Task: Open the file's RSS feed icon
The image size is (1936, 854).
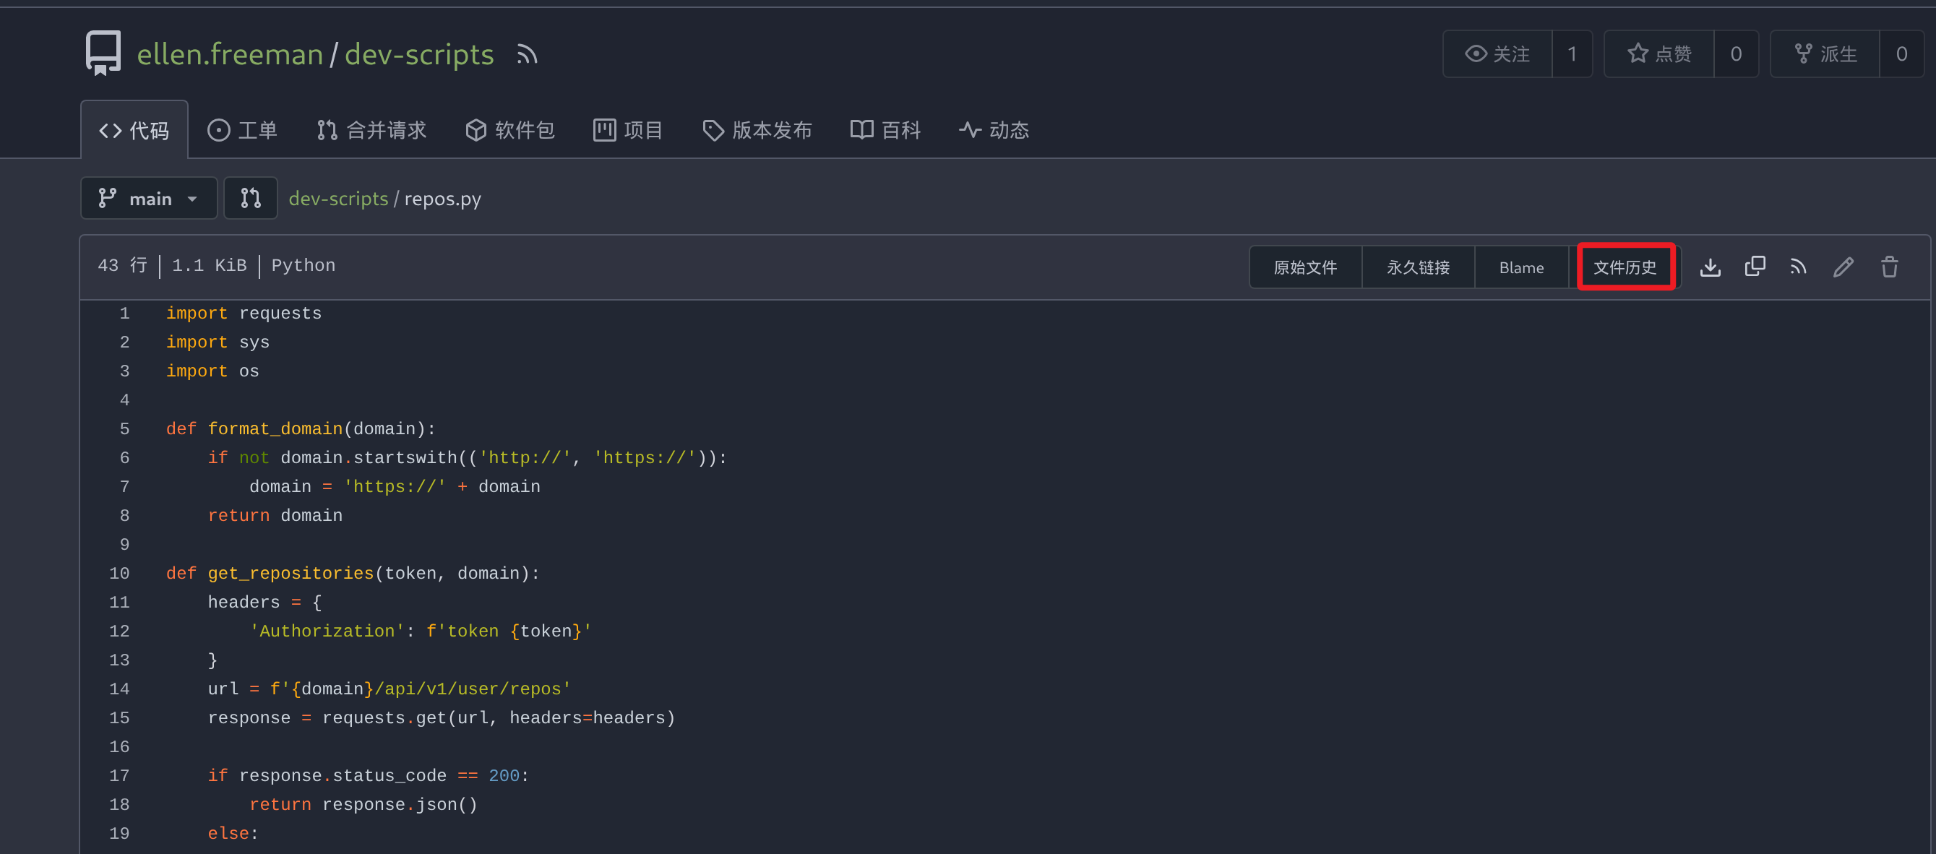Action: [x=1798, y=267]
